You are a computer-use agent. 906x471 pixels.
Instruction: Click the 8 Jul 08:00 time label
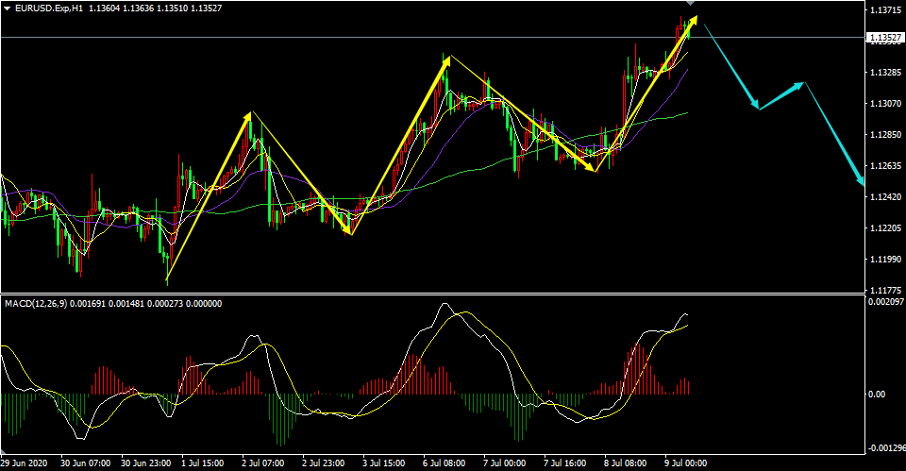pyautogui.click(x=625, y=463)
